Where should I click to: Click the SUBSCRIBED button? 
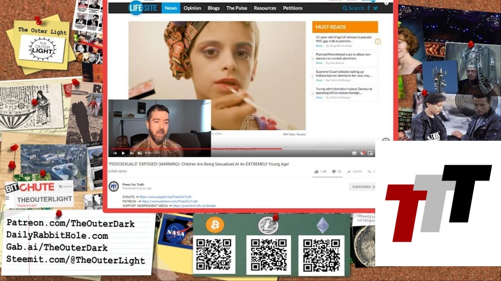362,187
